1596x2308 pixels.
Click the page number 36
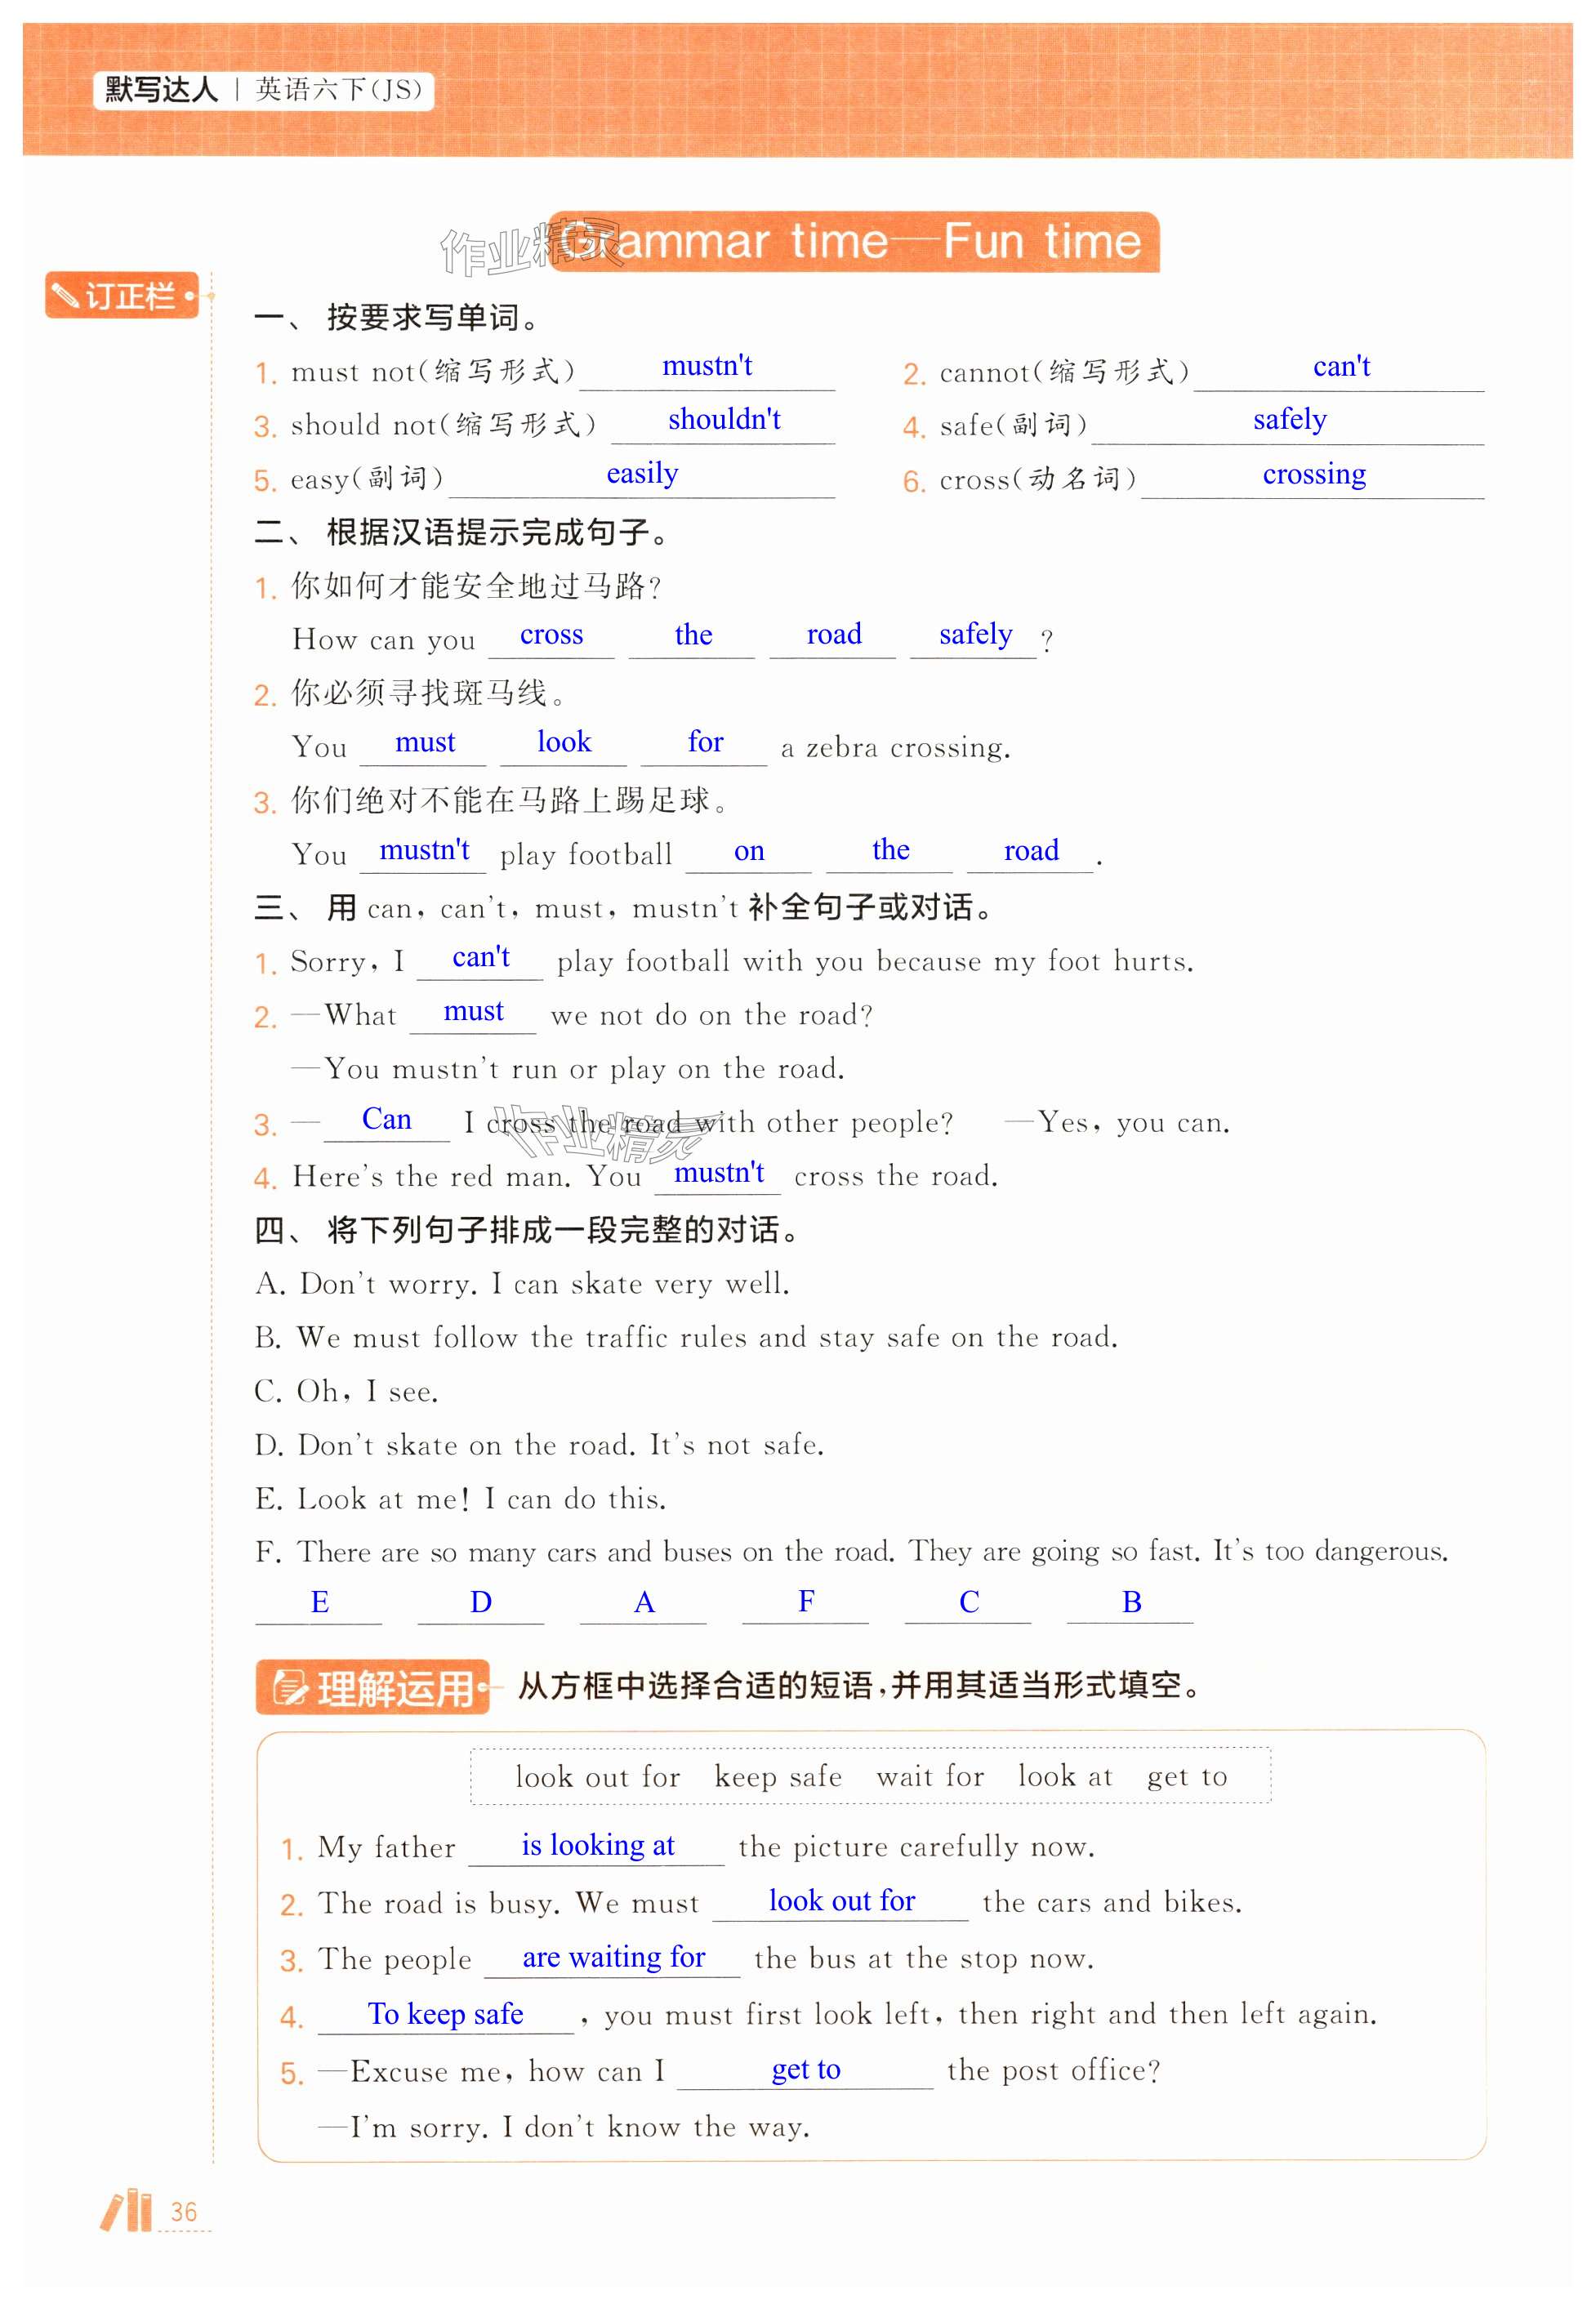(x=183, y=2212)
